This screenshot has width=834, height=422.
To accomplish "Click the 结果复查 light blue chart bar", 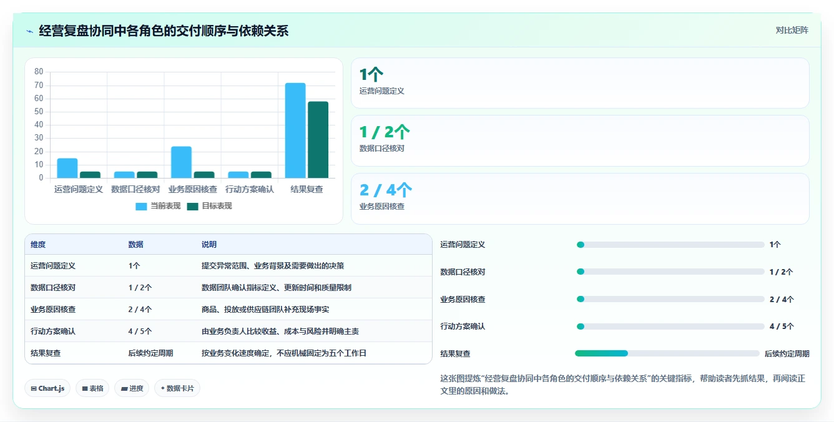I will tap(295, 130).
